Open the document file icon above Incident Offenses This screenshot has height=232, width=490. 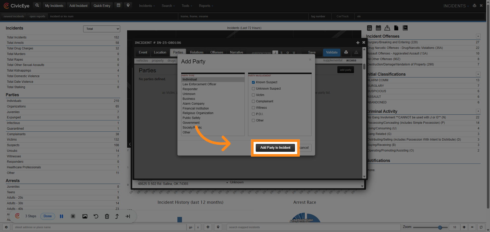pos(396,28)
